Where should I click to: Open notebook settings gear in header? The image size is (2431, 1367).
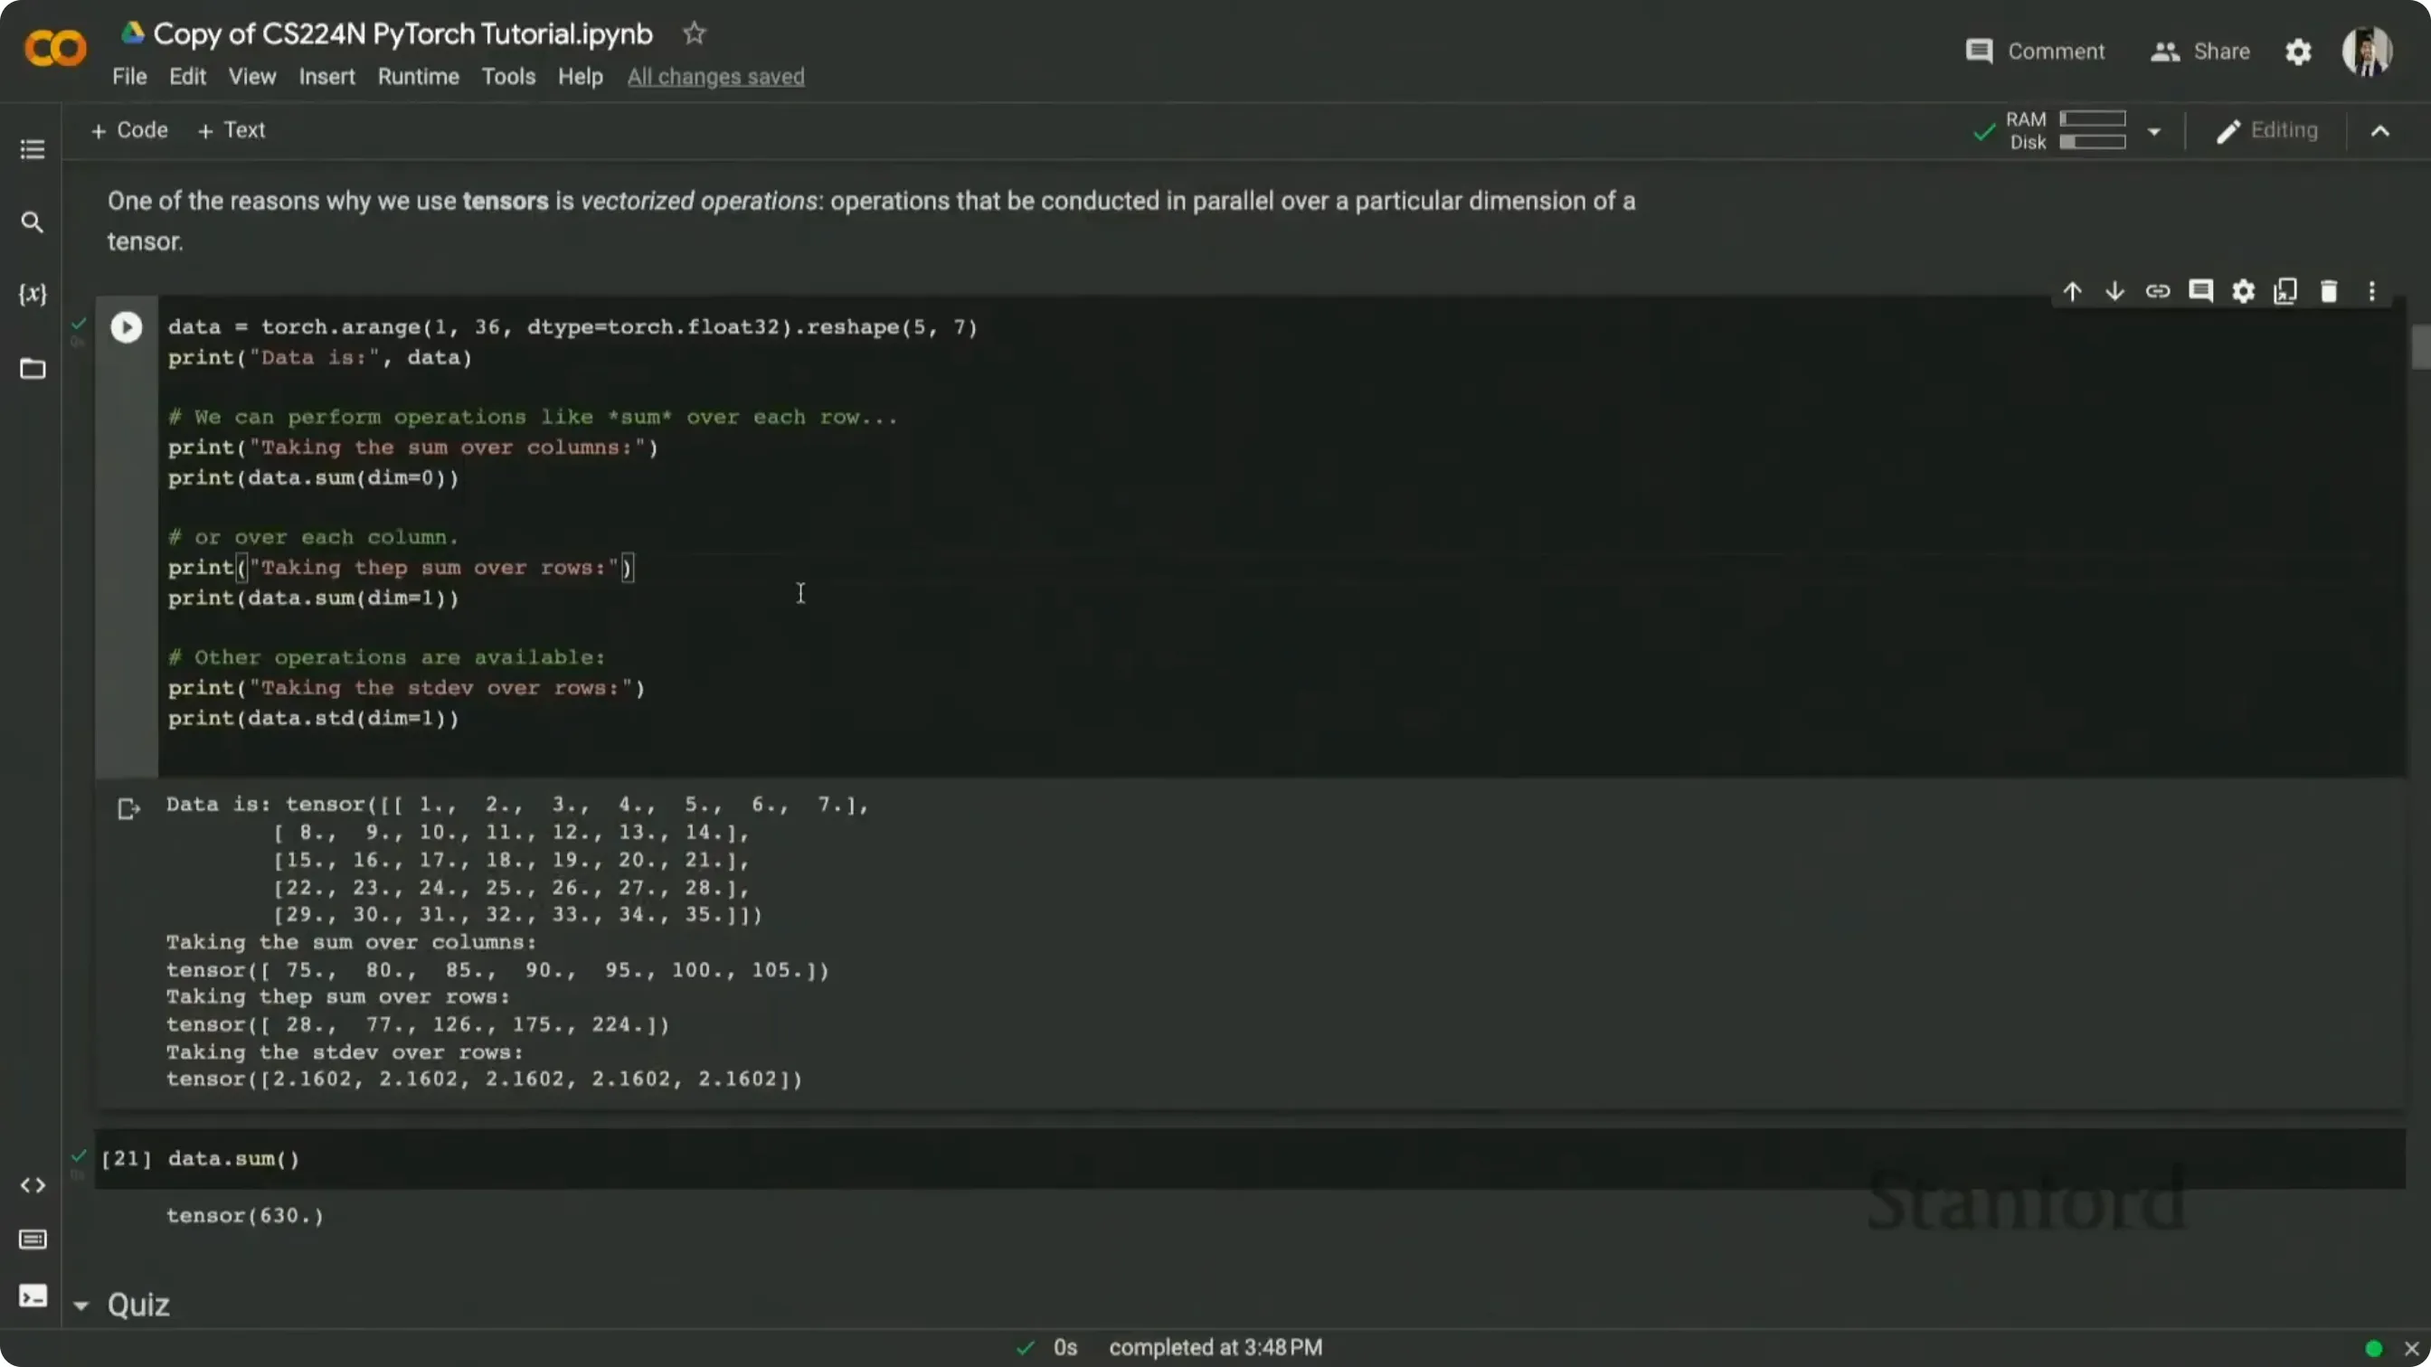[2299, 52]
